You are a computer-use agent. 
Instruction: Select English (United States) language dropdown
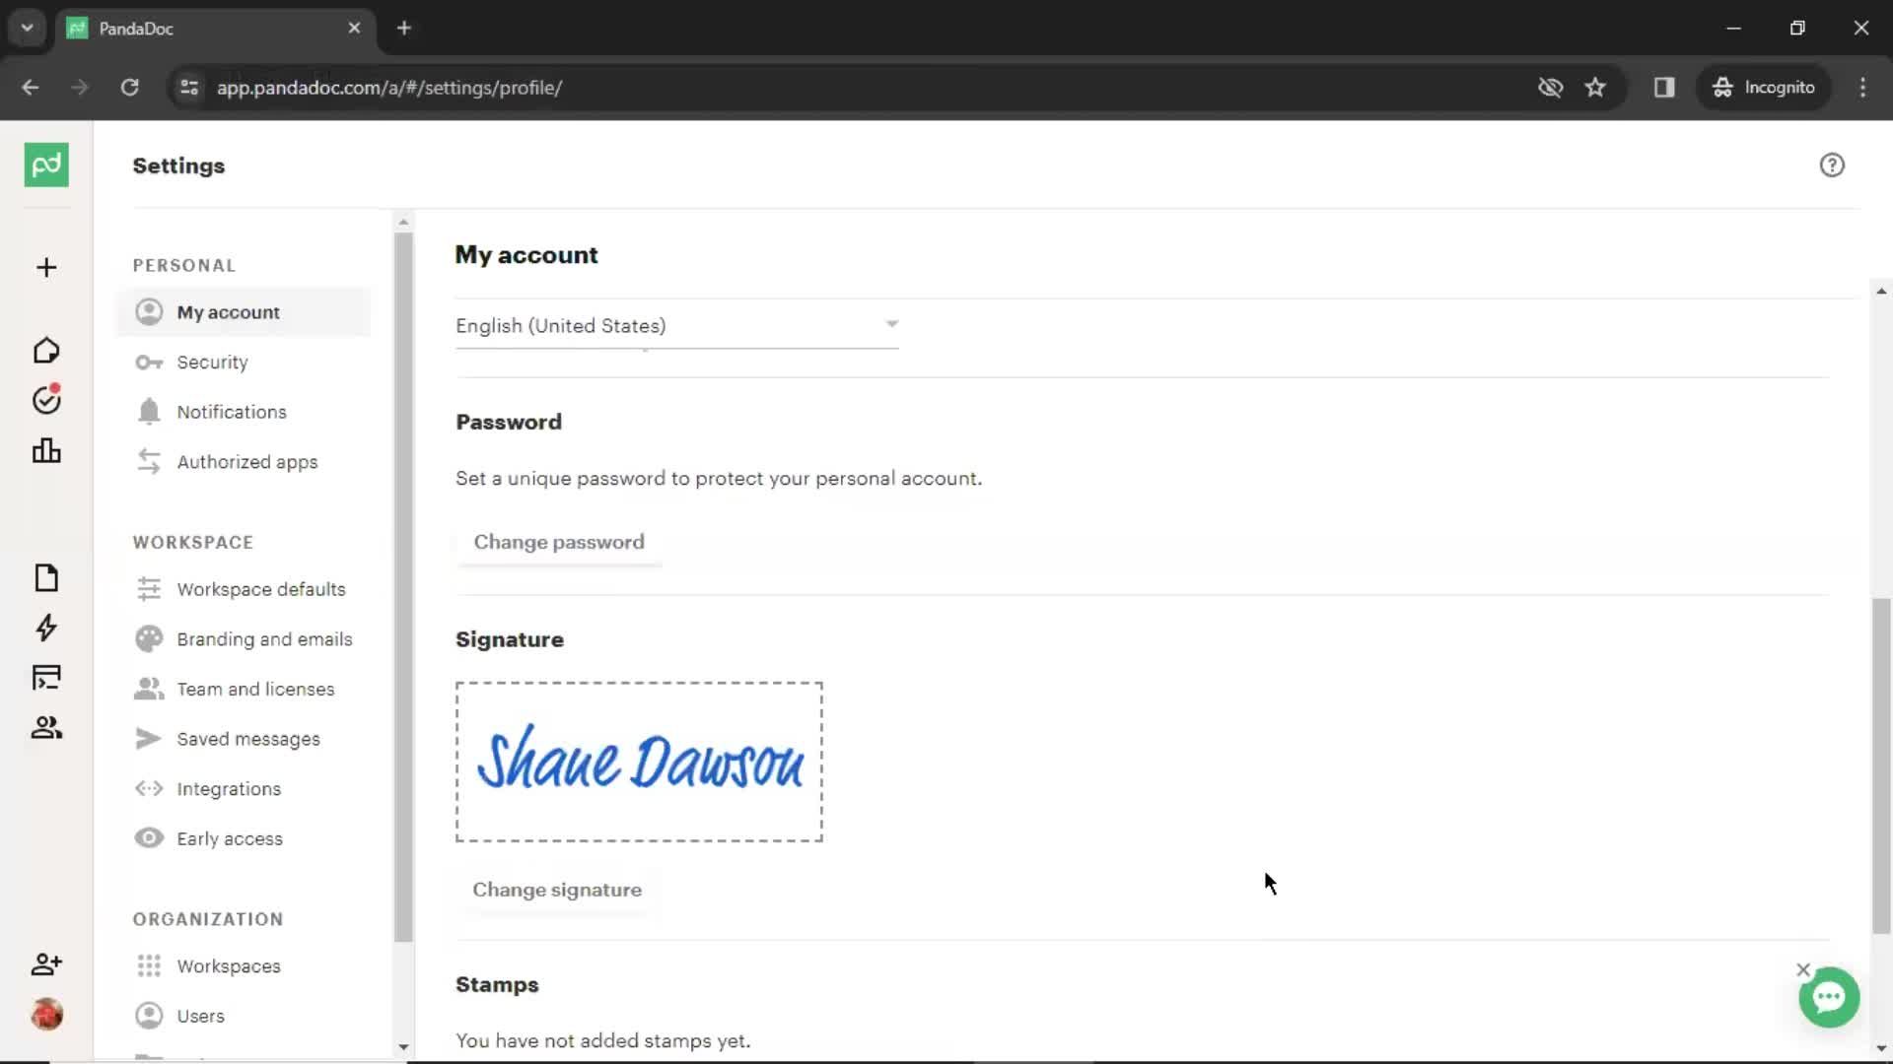click(x=677, y=326)
